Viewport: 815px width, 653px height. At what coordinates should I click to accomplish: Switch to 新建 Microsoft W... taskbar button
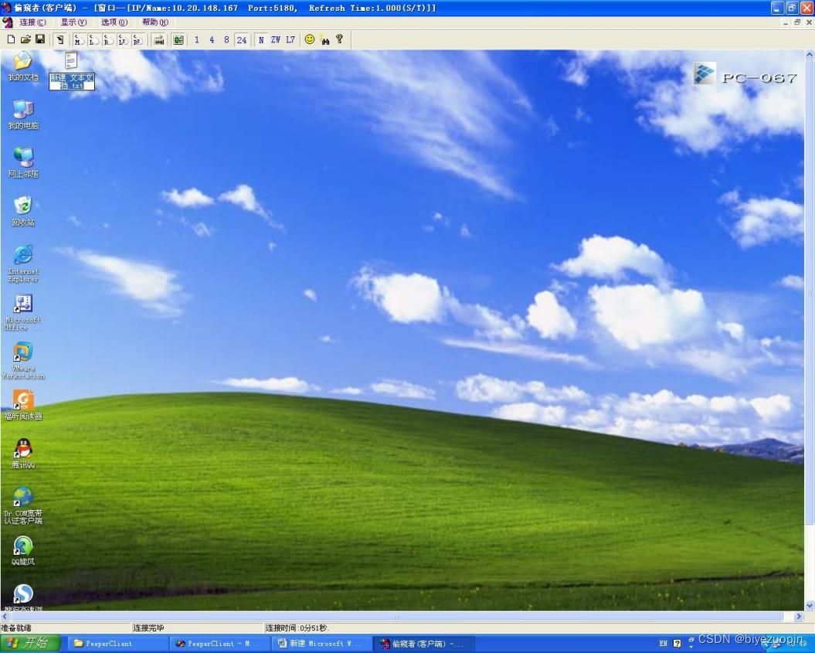click(321, 644)
